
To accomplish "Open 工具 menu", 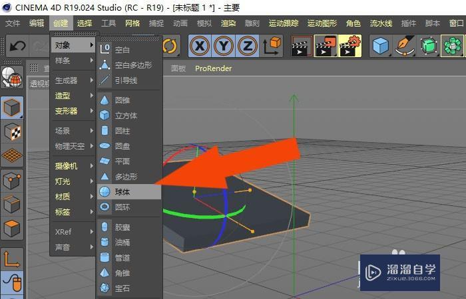I will [x=109, y=23].
